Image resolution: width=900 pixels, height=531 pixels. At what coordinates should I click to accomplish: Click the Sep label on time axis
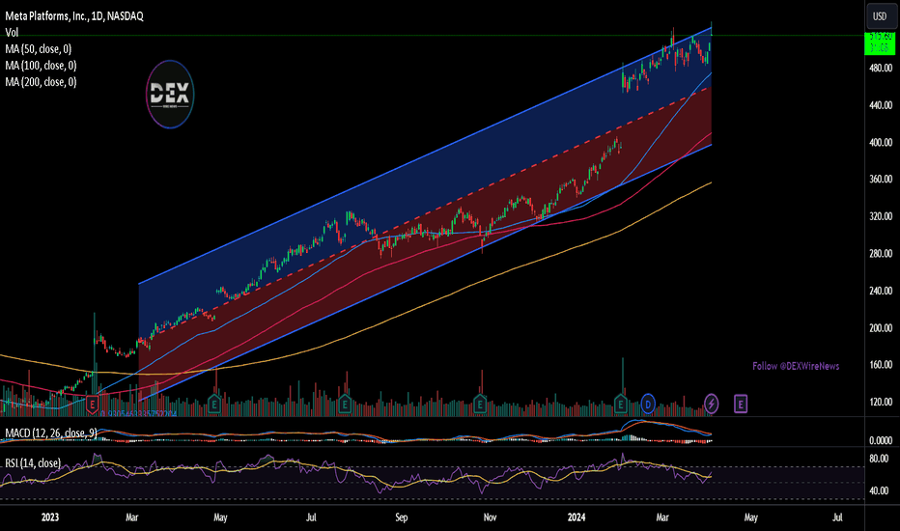pyautogui.click(x=401, y=517)
